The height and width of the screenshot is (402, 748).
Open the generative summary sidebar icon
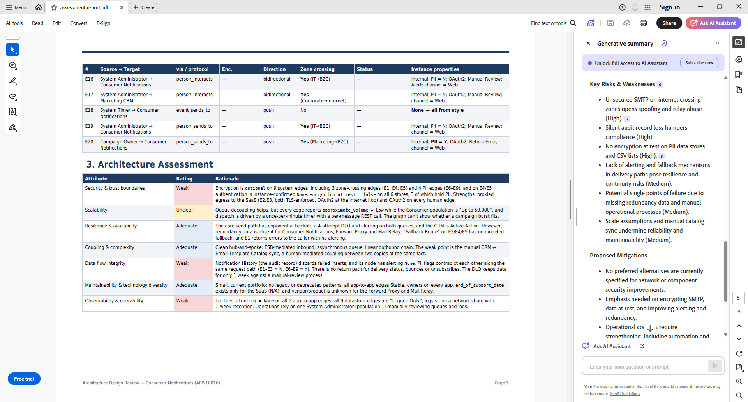click(x=739, y=42)
